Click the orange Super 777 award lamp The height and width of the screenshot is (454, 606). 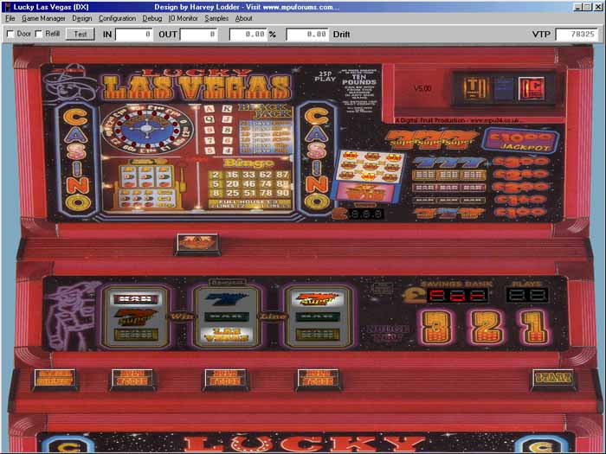pyautogui.click(x=432, y=140)
